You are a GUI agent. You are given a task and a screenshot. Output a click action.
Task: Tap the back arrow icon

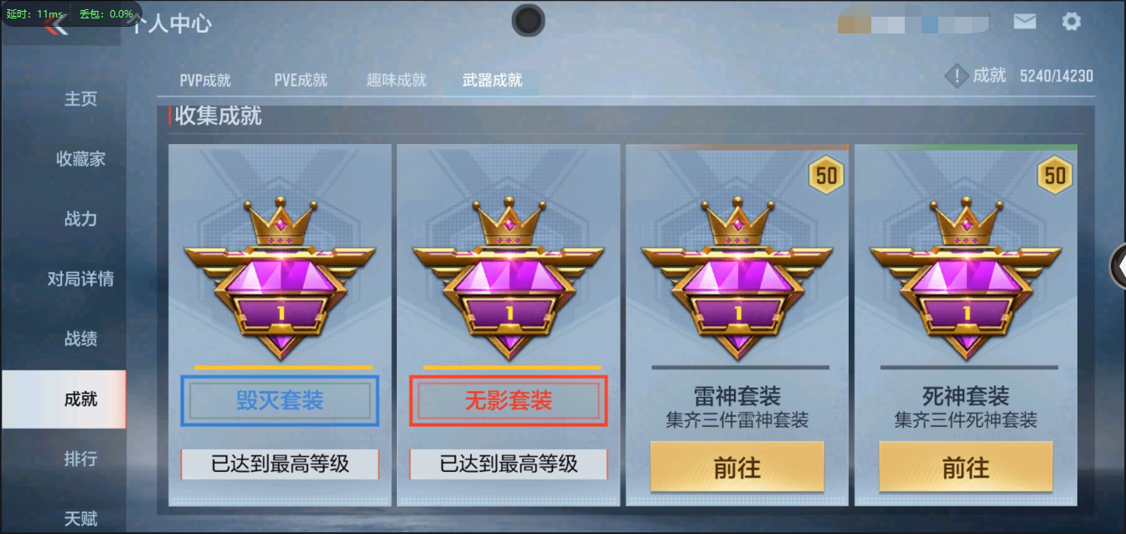[56, 25]
